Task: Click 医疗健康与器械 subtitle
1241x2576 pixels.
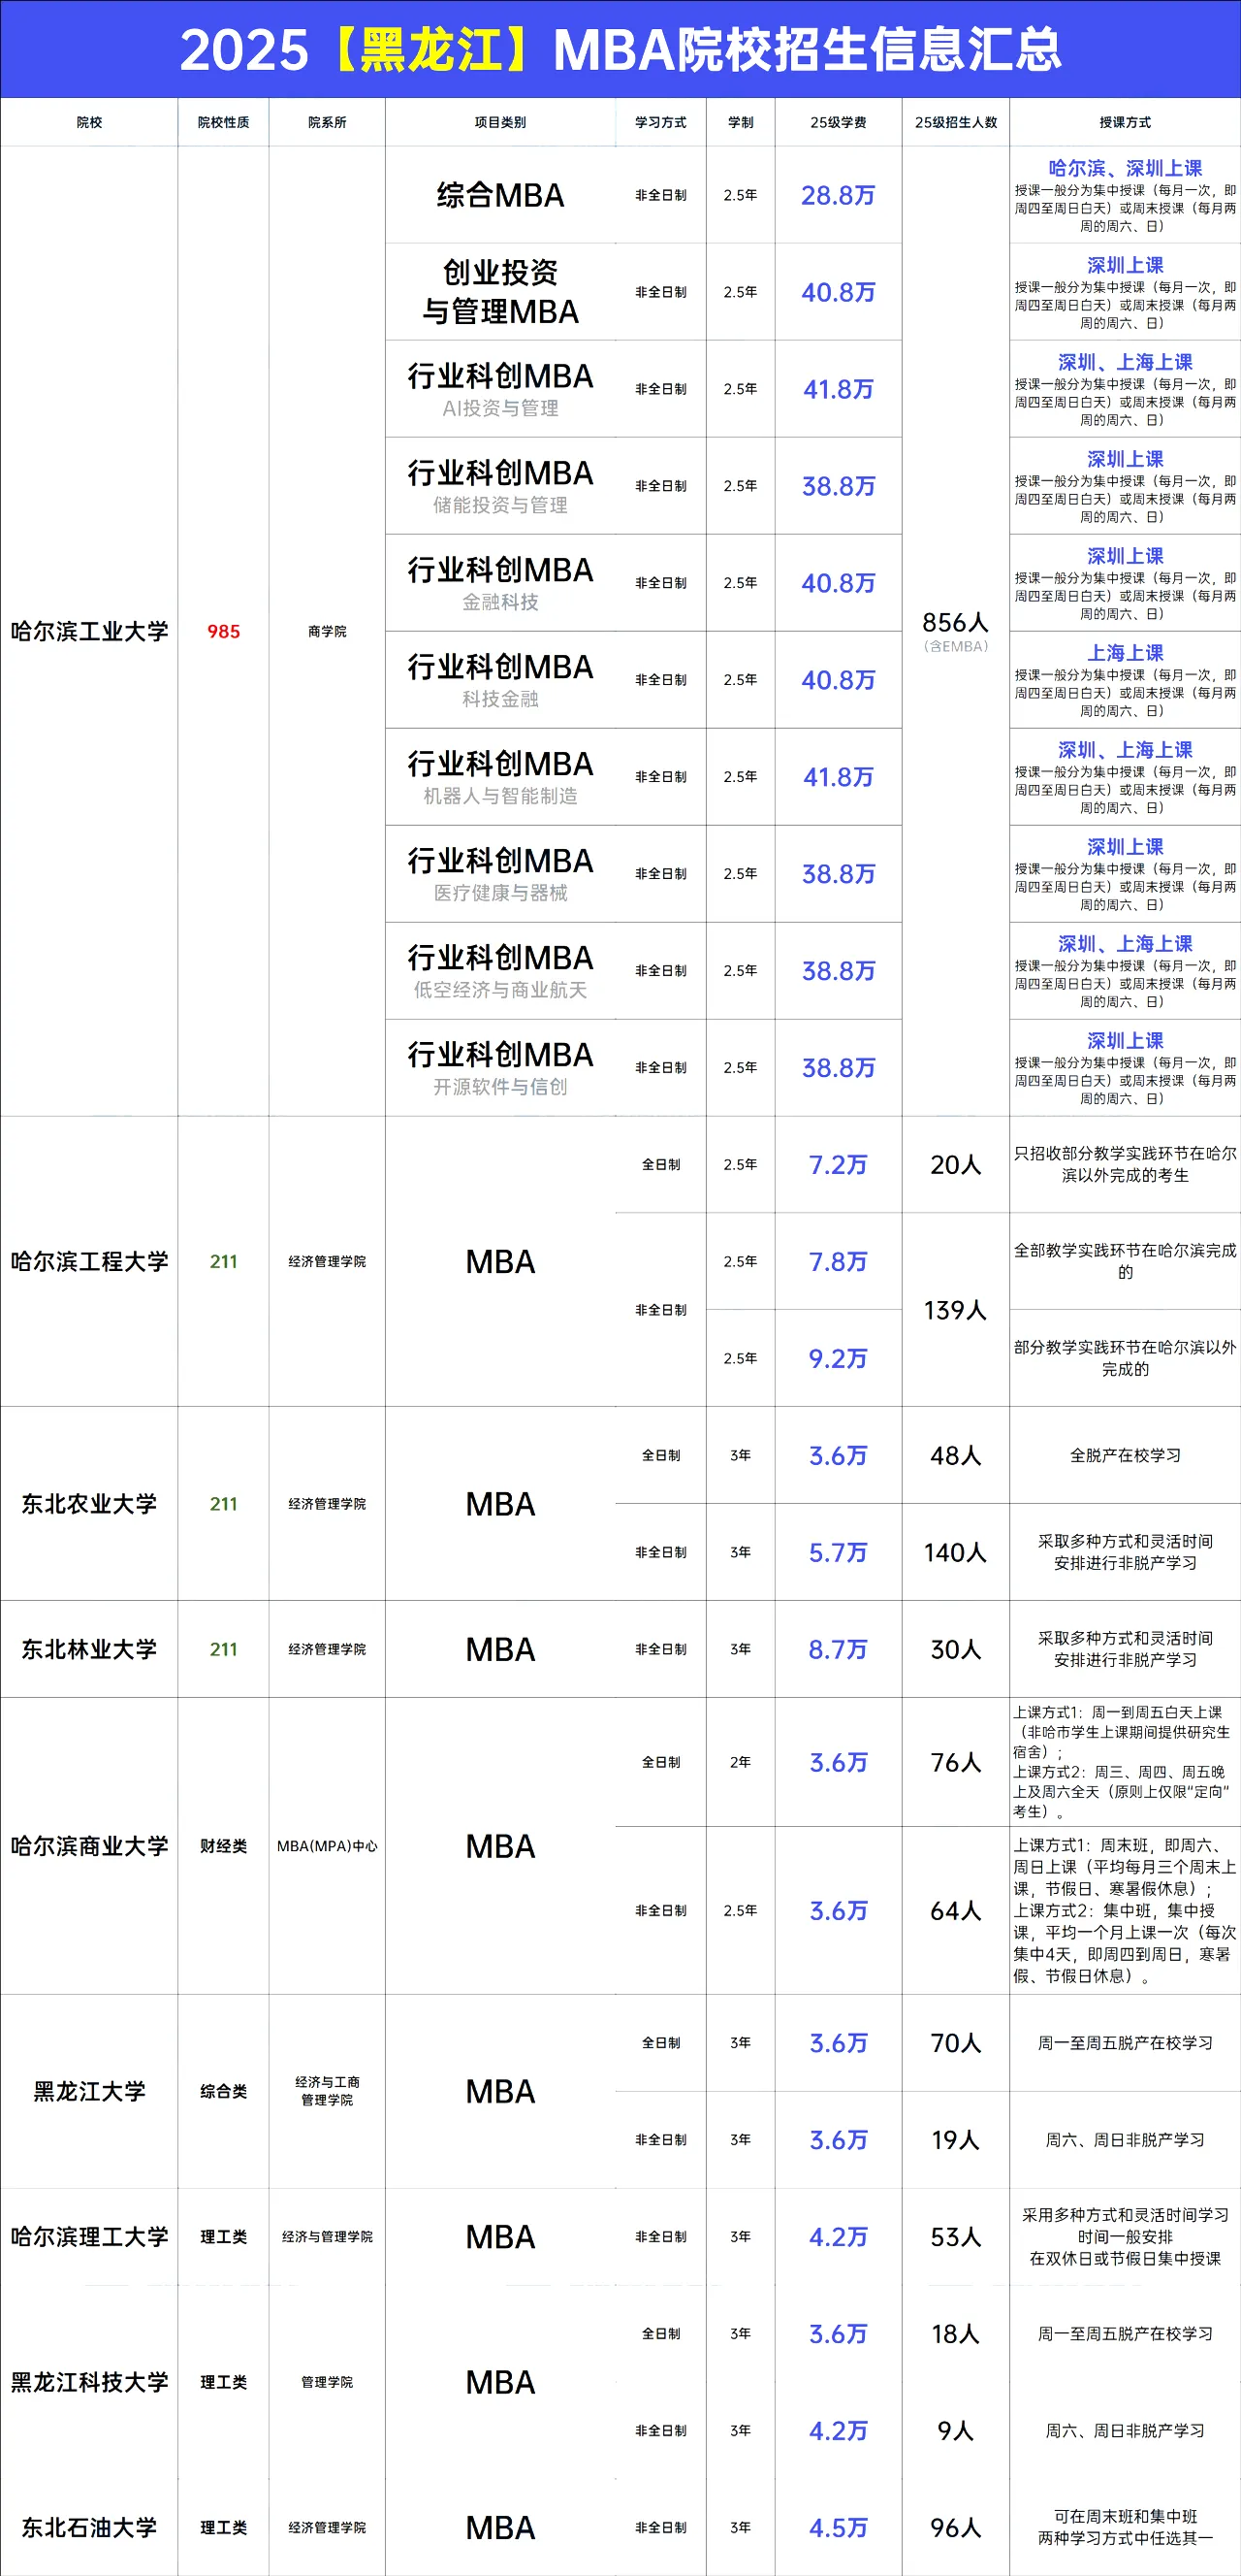Action: pos(500,893)
